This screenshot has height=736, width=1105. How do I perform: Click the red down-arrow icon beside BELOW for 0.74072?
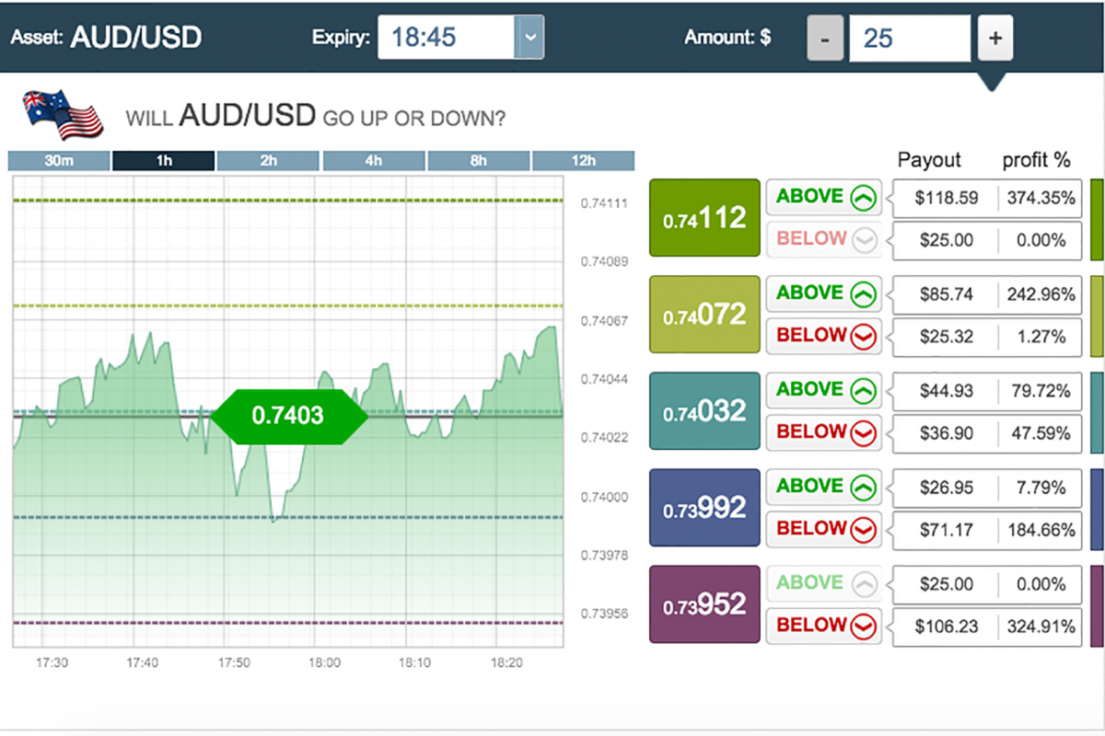tap(864, 336)
